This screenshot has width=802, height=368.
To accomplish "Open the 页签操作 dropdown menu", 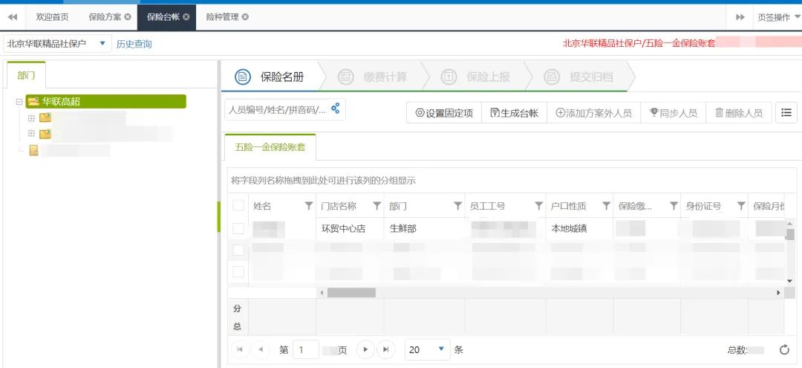I will click(778, 17).
